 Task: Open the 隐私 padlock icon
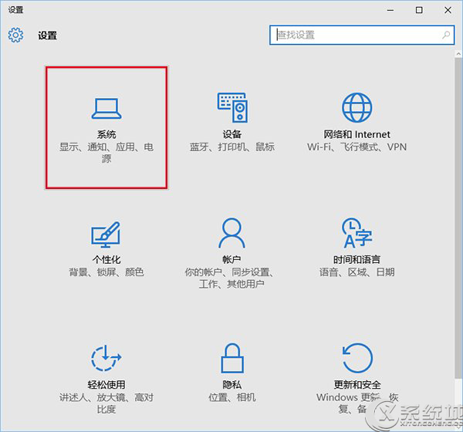(x=232, y=358)
